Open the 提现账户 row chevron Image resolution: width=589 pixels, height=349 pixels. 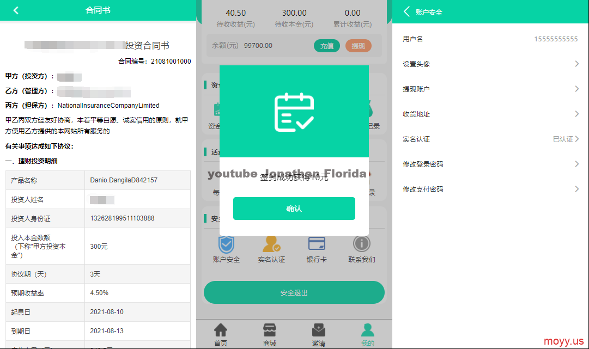coord(577,89)
